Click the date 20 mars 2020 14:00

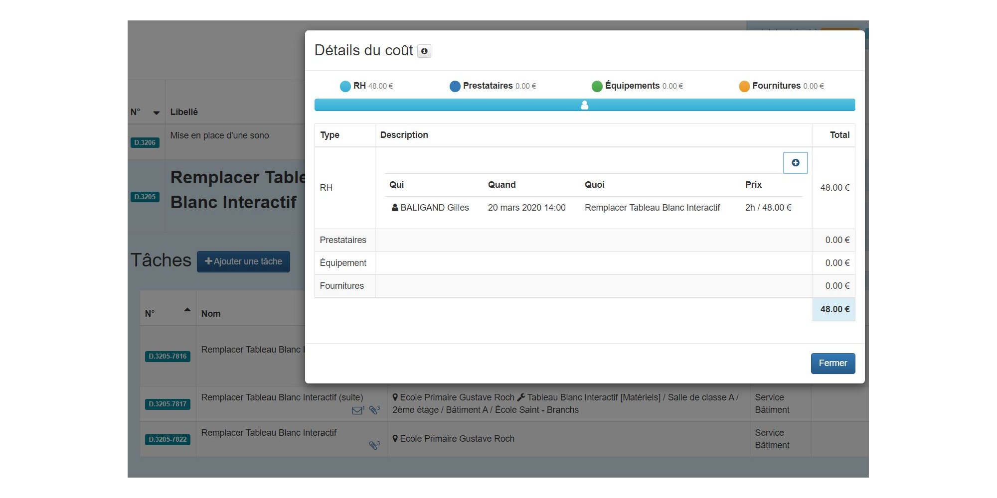tap(526, 208)
